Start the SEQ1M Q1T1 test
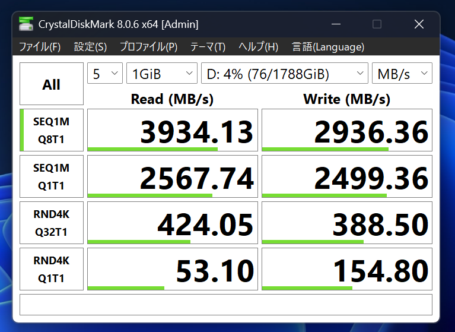The image size is (455, 332). (52, 176)
